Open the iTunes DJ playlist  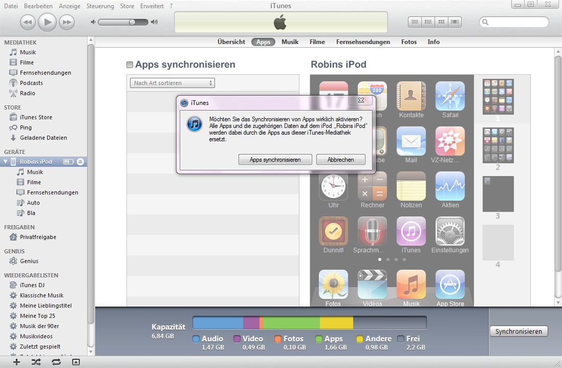32,285
